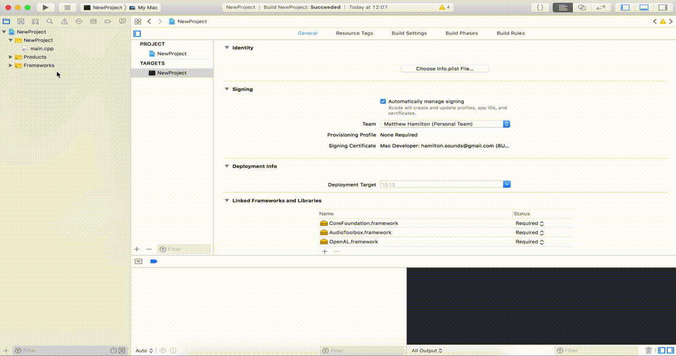Switch to the Build Rules tab

click(511, 33)
